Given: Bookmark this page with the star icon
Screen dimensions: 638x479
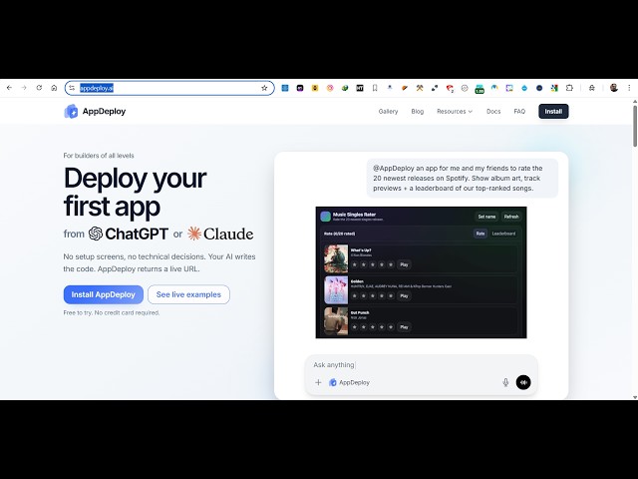Looking at the screenshot, I should 264,88.
